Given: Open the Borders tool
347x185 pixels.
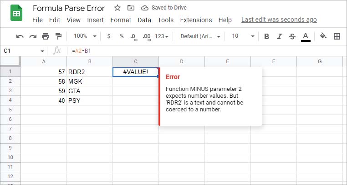Looking at the screenshot, I should pos(337,36).
